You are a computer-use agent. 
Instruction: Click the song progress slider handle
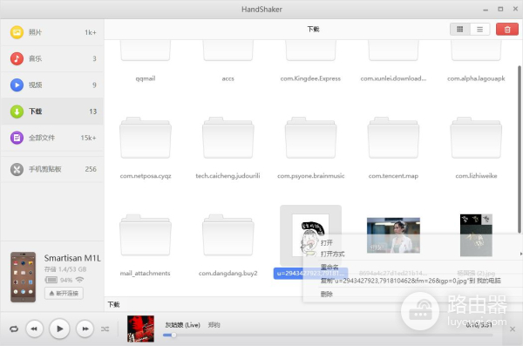(x=173, y=335)
